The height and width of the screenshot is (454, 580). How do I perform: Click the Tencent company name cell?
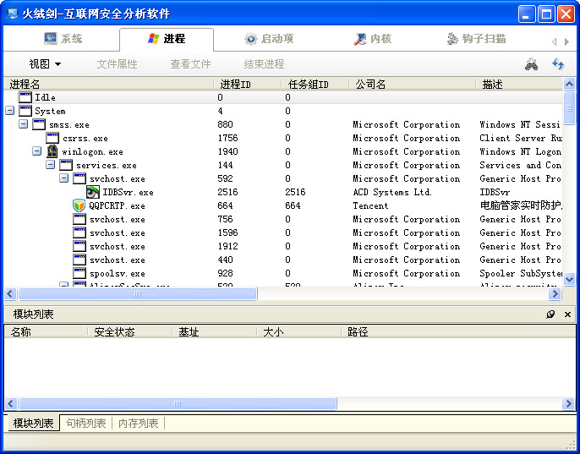(370, 205)
